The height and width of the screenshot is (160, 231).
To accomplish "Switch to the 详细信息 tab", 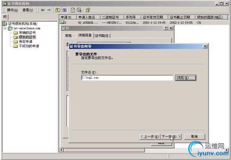I will 85,35.
